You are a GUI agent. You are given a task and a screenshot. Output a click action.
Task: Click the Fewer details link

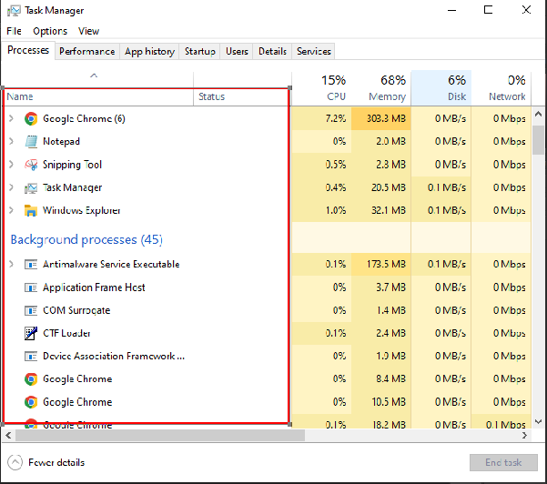pos(56,463)
